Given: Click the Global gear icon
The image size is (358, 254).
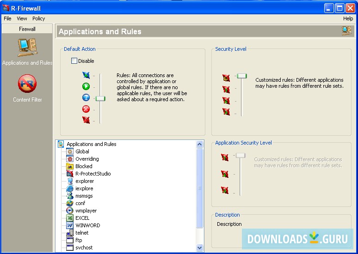Looking at the screenshot, I should [x=70, y=151].
